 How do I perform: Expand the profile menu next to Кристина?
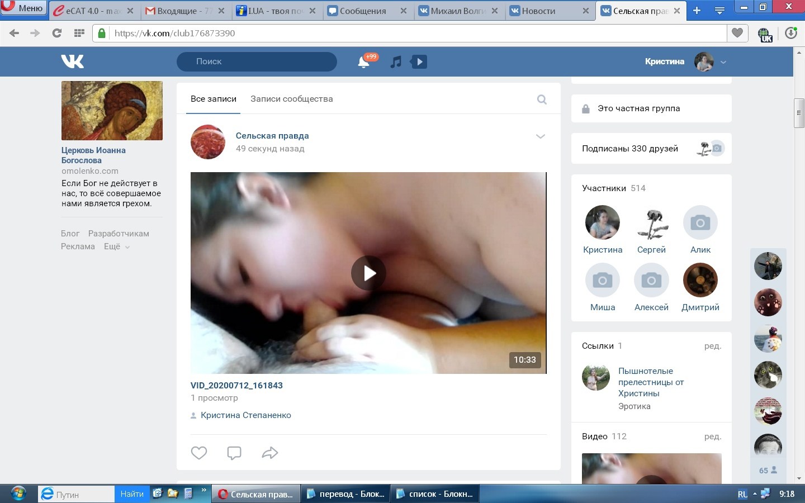click(x=723, y=62)
